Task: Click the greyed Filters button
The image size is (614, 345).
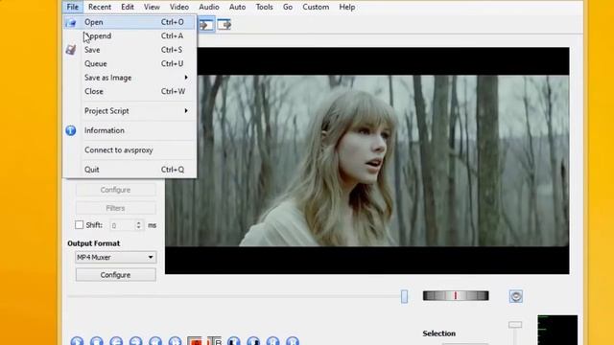Action: [115, 209]
